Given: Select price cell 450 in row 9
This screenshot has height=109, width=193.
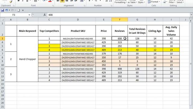Looking at the screenshot, I should [104, 61].
